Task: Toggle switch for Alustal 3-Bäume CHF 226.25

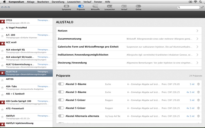Action: click(61, 92)
